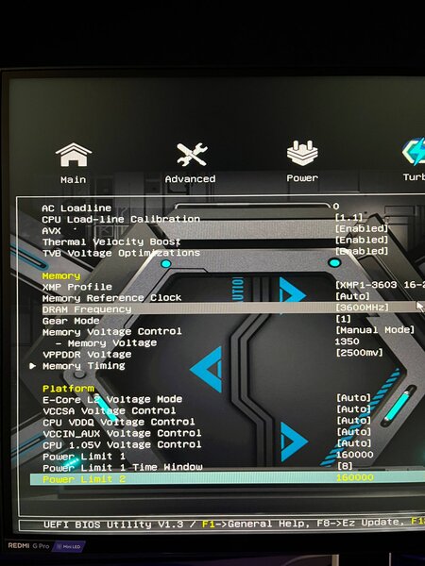Open the Advanced wrench and screwdriver icon
425x566 pixels.
click(192, 155)
